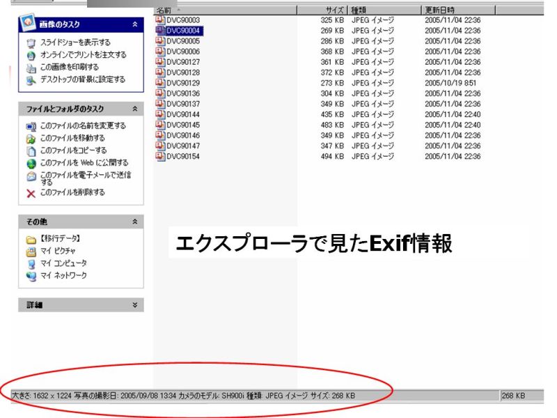Collapse the ファイルとフォルダのタスク panel chevron
This screenshot has height=418, width=557.
pos(135,109)
